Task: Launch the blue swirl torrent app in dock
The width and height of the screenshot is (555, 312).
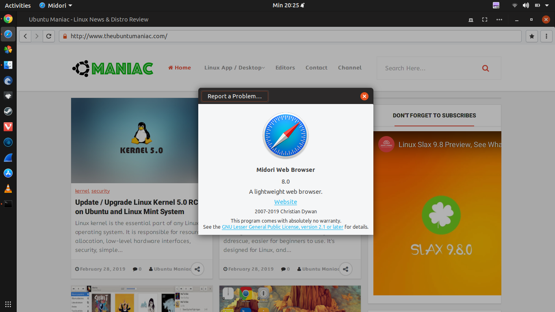Action: pyautogui.click(x=8, y=80)
